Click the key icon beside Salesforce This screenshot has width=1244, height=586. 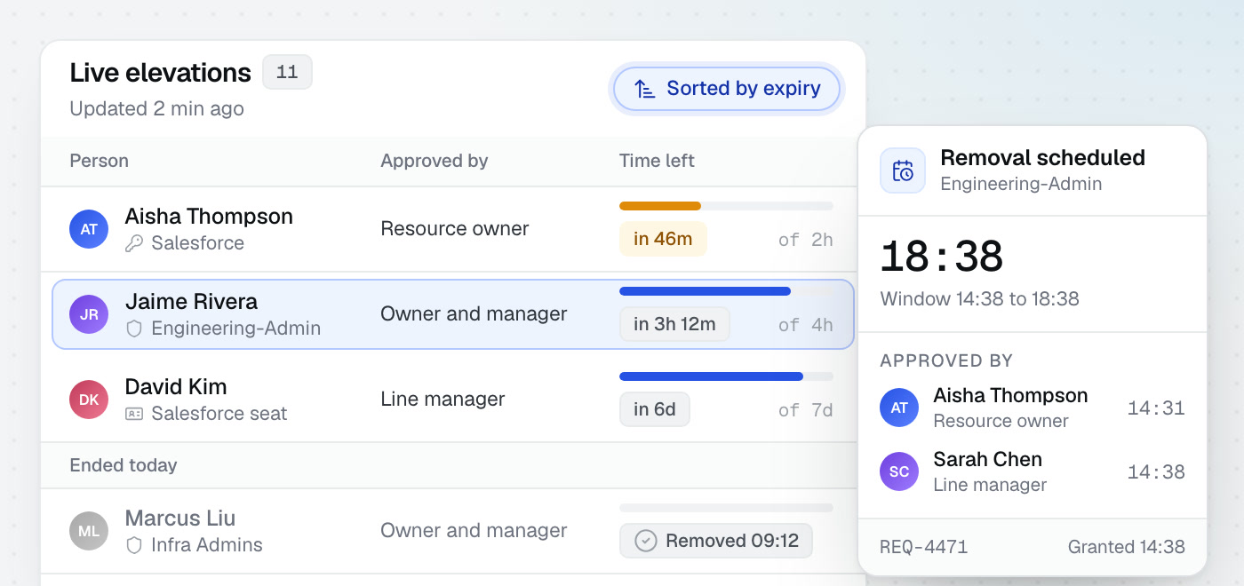134,243
